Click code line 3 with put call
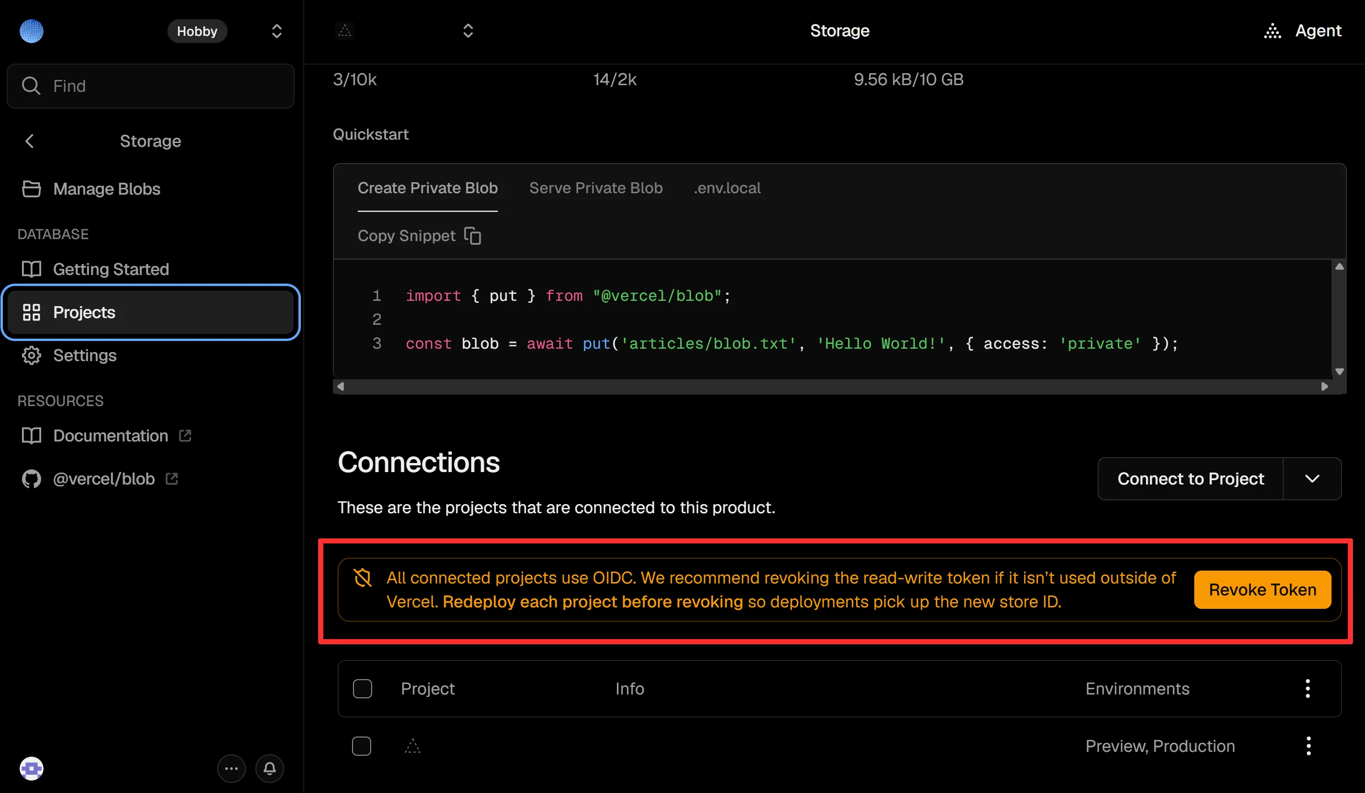The width and height of the screenshot is (1365, 793). (792, 344)
